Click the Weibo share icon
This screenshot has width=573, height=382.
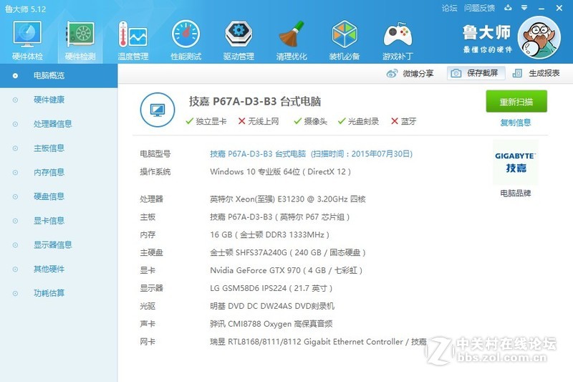pyautogui.click(x=392, y=74)
